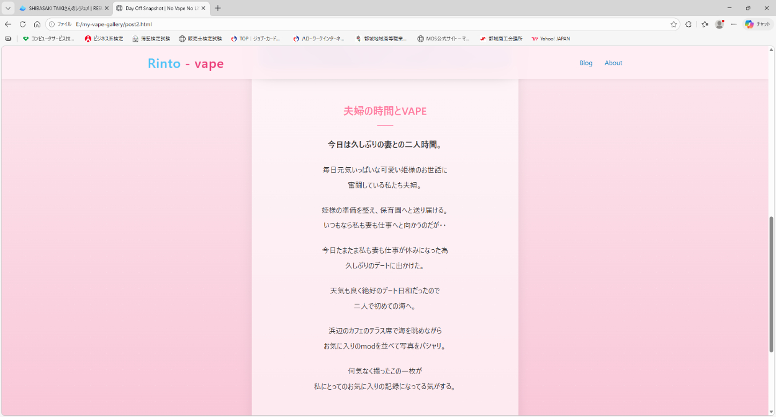Reload the current page
The height and width of the screenshot is (417, 776).
pyautogui.click(x=22, y=24)
